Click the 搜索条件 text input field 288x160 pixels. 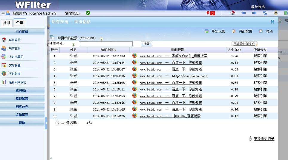(x=106, y=44)
